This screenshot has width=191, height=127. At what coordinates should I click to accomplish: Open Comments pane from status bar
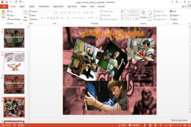click(x=134, y=125)
